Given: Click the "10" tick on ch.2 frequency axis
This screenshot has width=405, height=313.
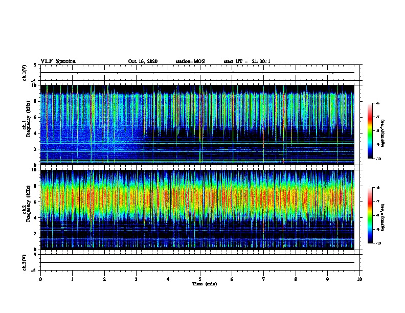Looking at the screenshot, I should click(x=35, y=170).
